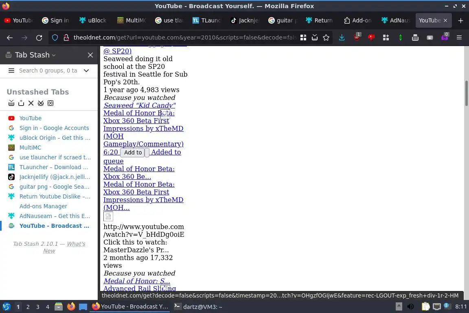
Task: Switch to the Add-ons browser tab
Action: point(358,20)
